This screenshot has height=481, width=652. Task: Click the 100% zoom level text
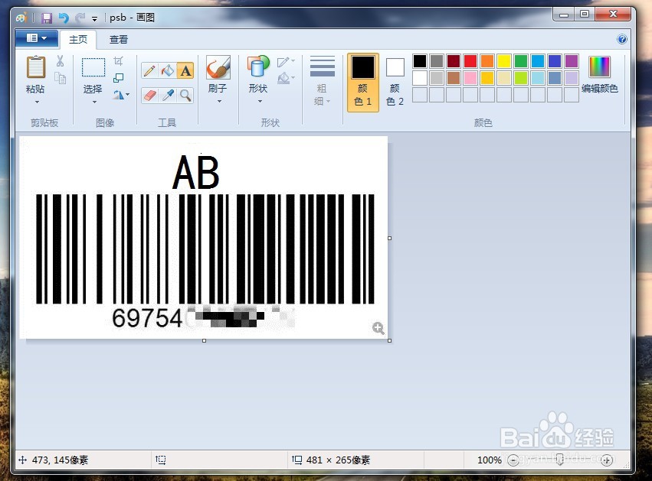(490, 460)
